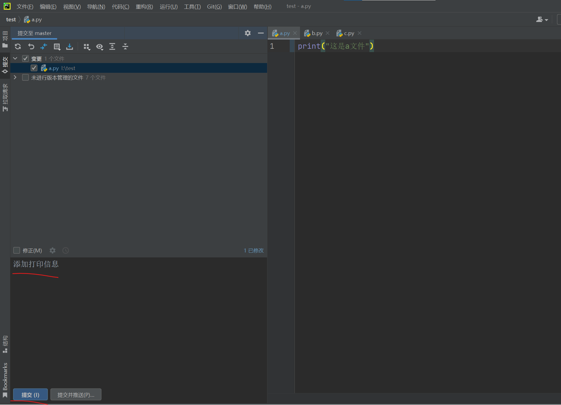Screen dimensions: 561x405
Task: Click the 1 已修改 link
Action: pyautogui.click(x=254, y=250)
